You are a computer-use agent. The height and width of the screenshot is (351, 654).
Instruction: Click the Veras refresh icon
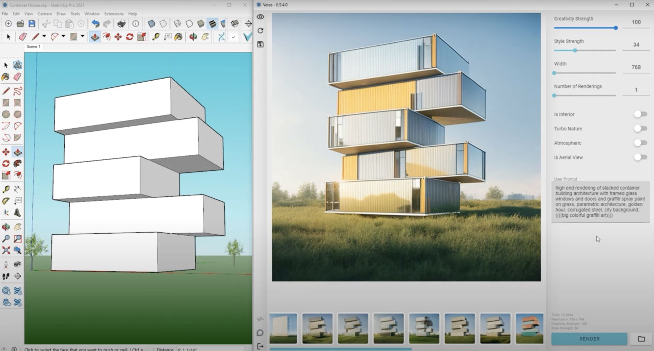pos(261,31)
